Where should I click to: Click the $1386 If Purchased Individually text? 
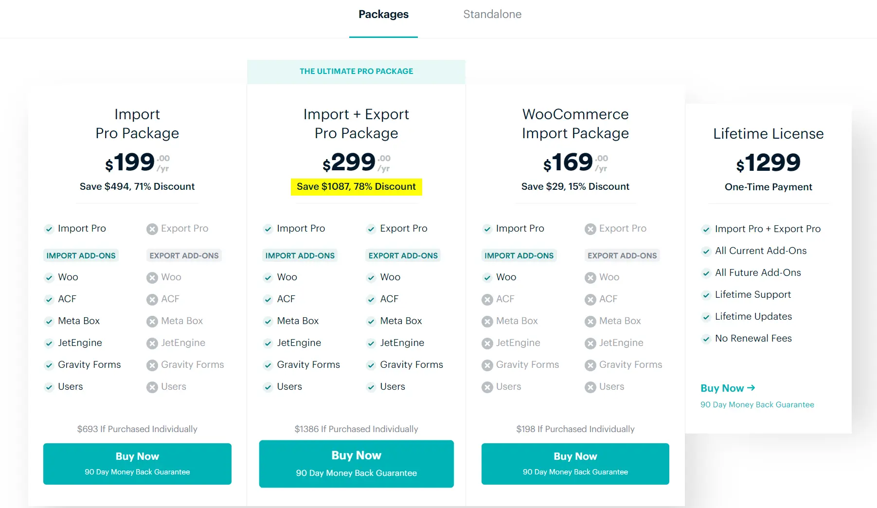pos(356,429)
